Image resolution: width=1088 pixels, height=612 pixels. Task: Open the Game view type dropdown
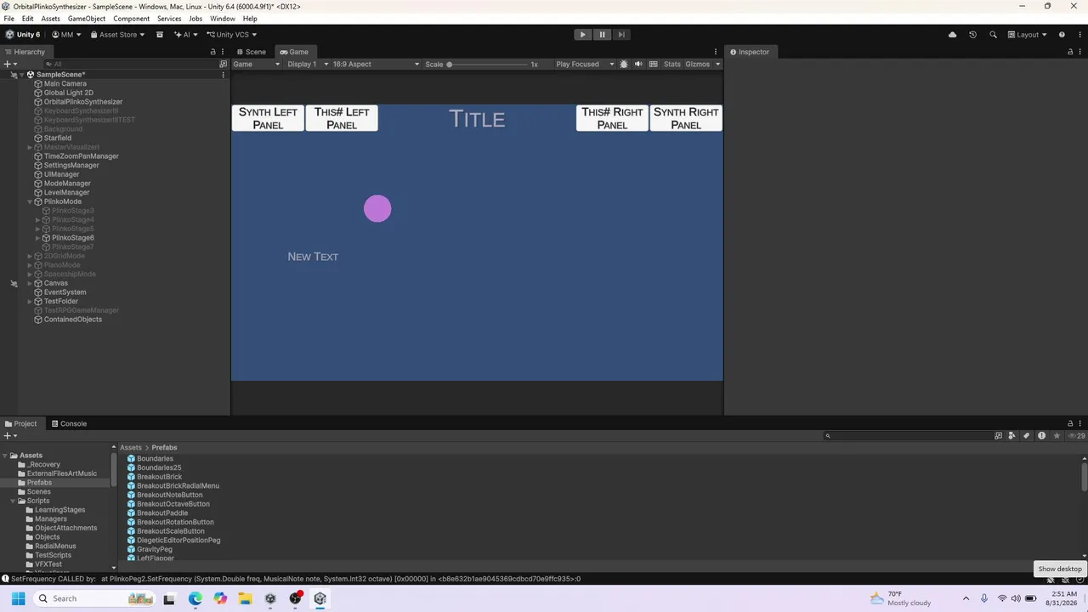(257, 65)
